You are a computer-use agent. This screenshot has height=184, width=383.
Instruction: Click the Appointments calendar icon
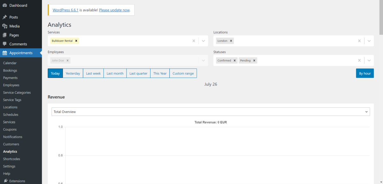5,53
